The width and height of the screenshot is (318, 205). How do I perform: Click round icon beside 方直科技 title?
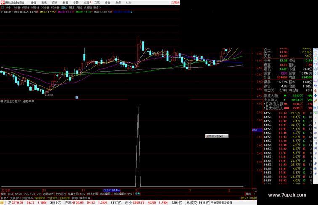click(x=21, y=12)
